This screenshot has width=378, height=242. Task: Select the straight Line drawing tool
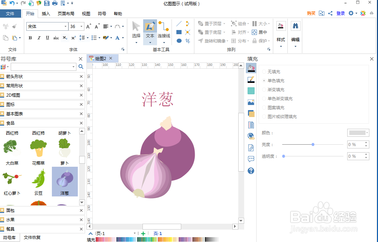[179, 23]
